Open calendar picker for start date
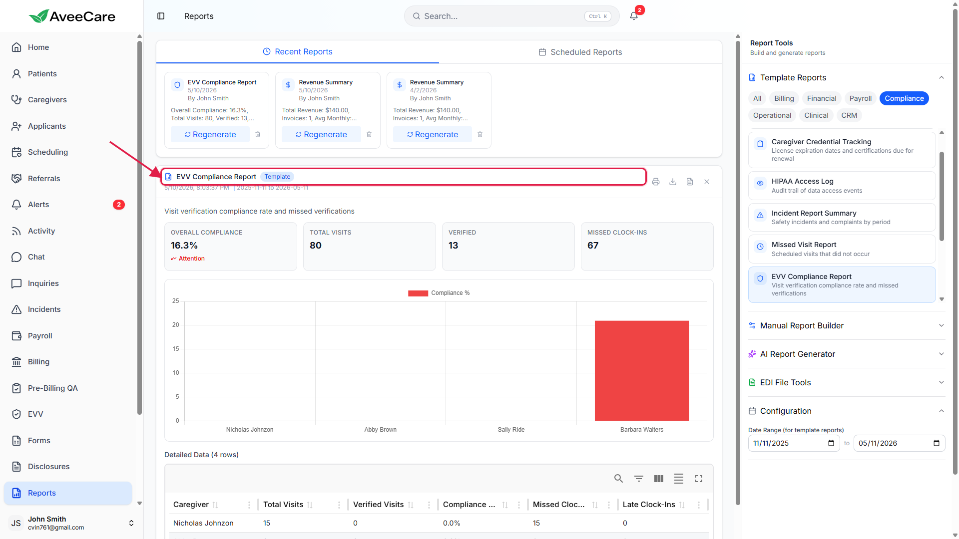This screenshot has height=539, width=959. tap(831, 443)
